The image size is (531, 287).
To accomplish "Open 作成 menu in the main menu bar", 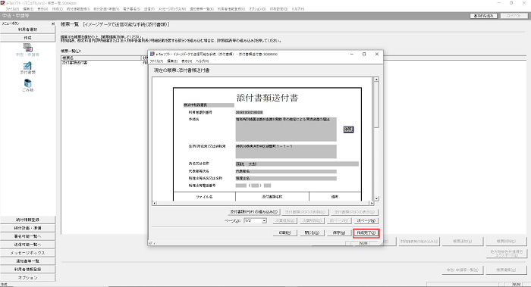I will 57,9.
